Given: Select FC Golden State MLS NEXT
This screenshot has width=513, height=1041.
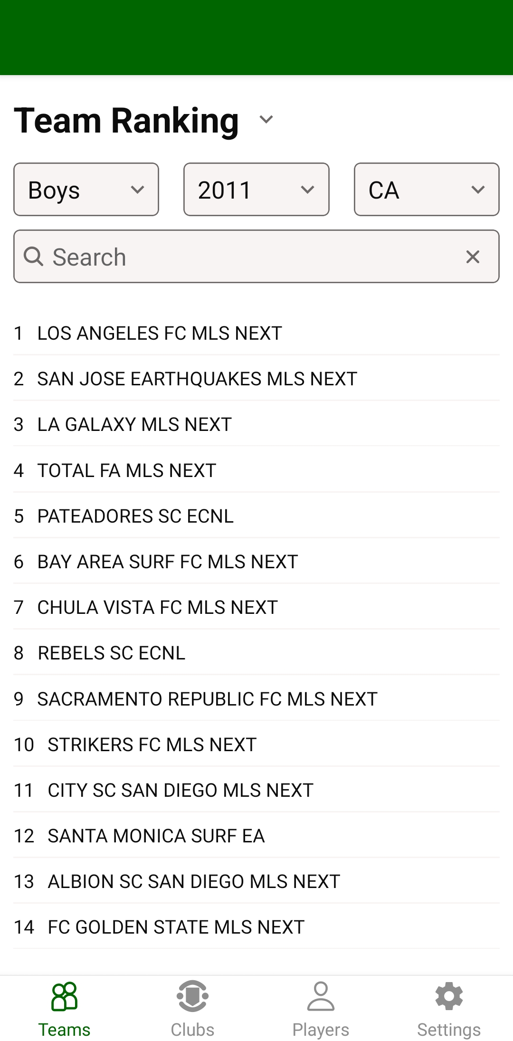Looking at the screenshot, I should click(x=176, y=927).
